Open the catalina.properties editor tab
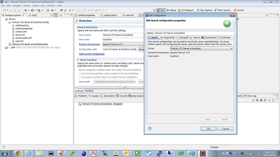280x157 pixels. coord(86,15)
